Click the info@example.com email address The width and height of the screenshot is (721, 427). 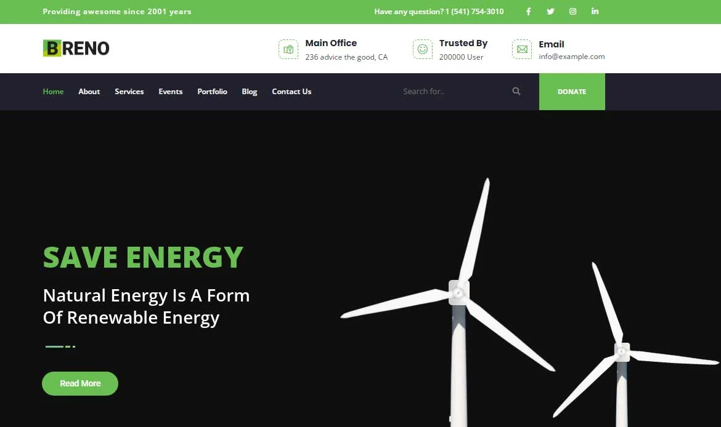pyautogui.click(x=571, y=57)
